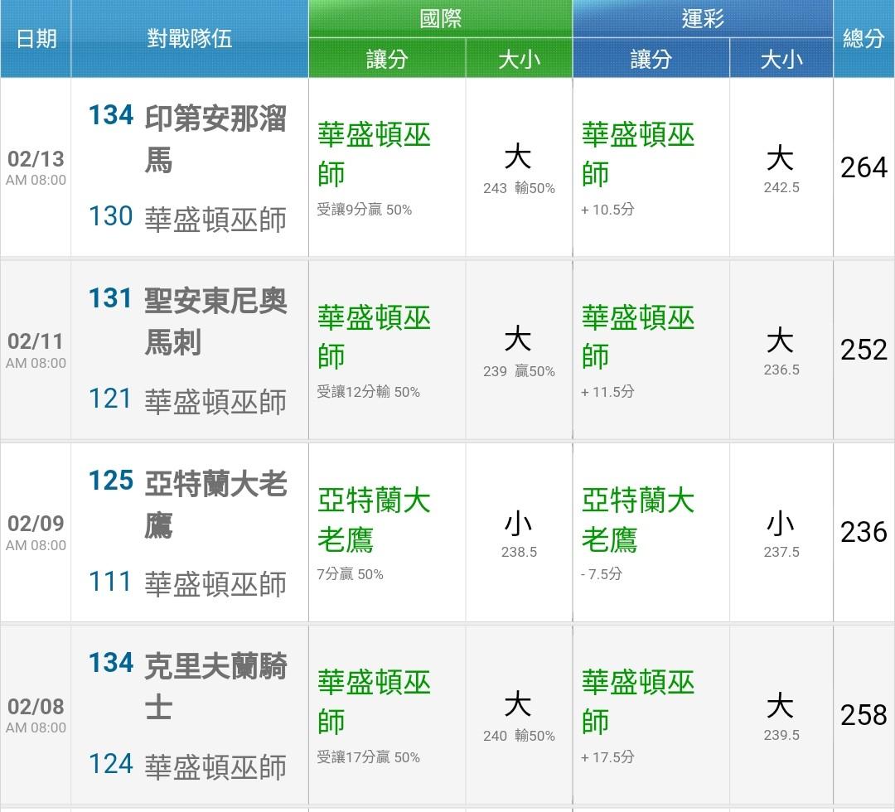Open 印第安那溜馬 team name

(215, 138)
